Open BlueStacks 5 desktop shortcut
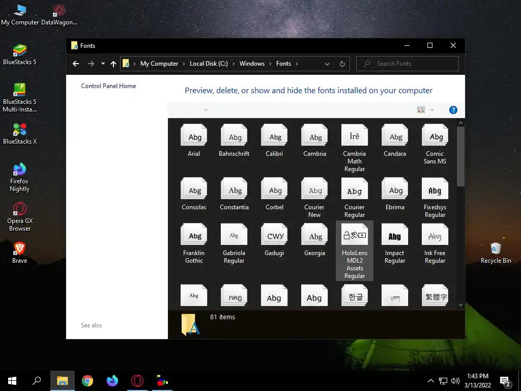Viewport: 521px width, 391px height. [x=20, y=54]
